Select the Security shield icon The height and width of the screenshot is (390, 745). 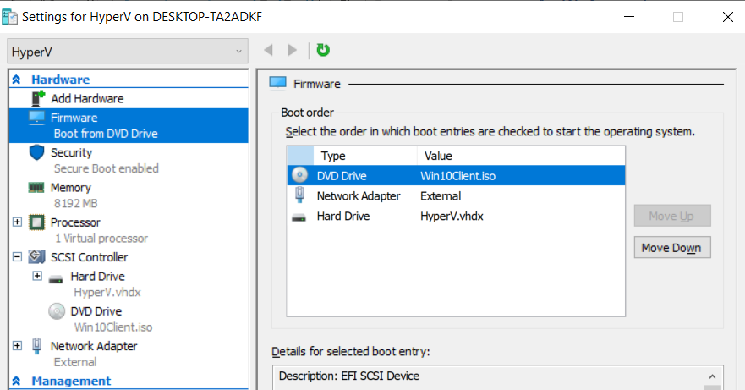pyautogui.click(x=36, y=153)
